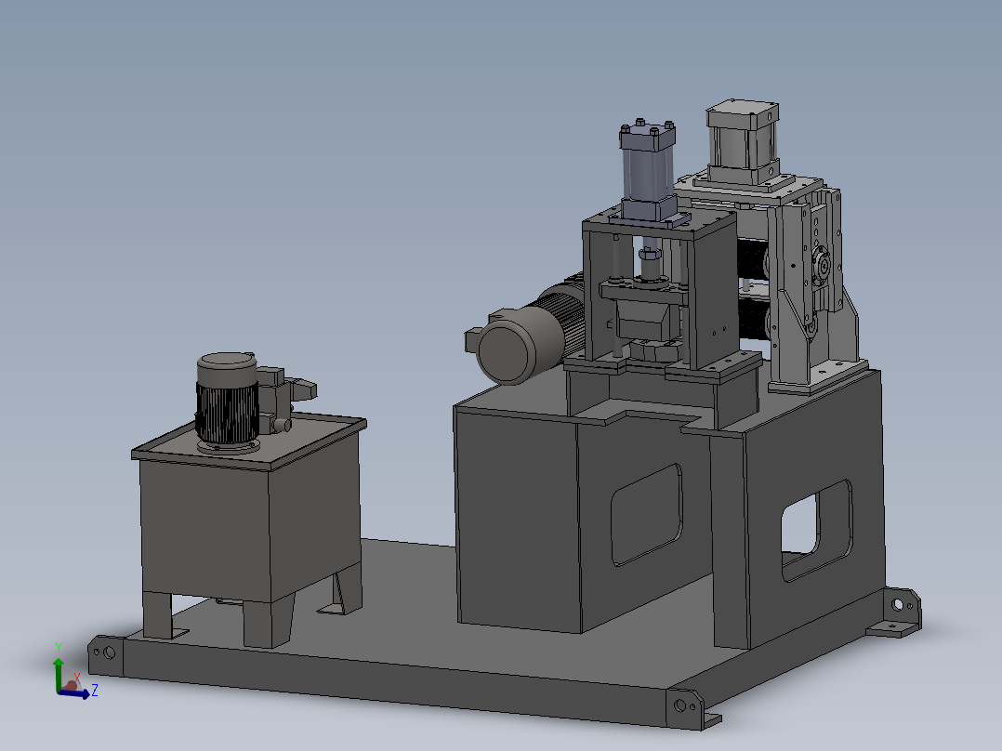Select the square motor at the top right
Image resolution: width=1002 pixels, height=751 pixels.
[x=744, y=141]
